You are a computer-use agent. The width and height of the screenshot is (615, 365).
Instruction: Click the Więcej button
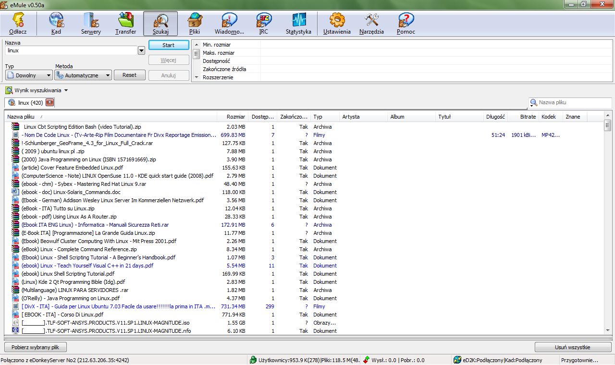click(169, 60)
